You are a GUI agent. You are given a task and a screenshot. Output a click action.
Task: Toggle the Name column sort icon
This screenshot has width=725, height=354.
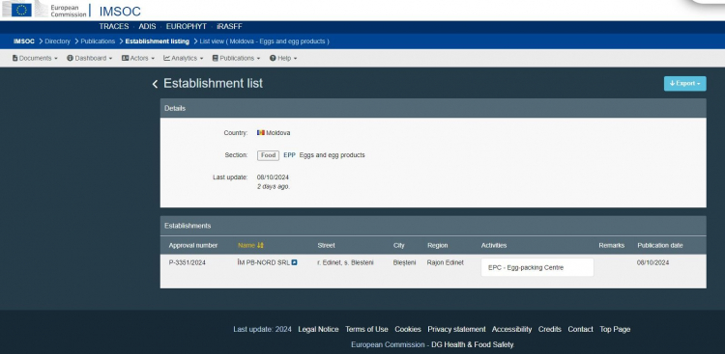pos(260,246)
